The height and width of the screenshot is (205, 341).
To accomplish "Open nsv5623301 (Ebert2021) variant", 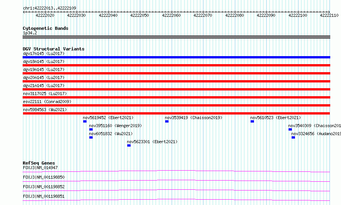I will point(152,142).
